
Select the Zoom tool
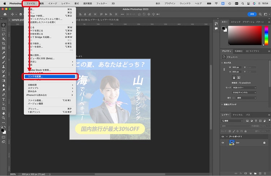(4, 118)
